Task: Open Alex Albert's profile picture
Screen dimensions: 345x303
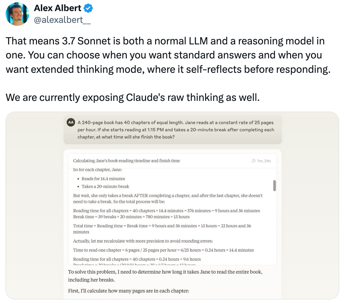Action: pyautogui.click(x=17, y=14)
